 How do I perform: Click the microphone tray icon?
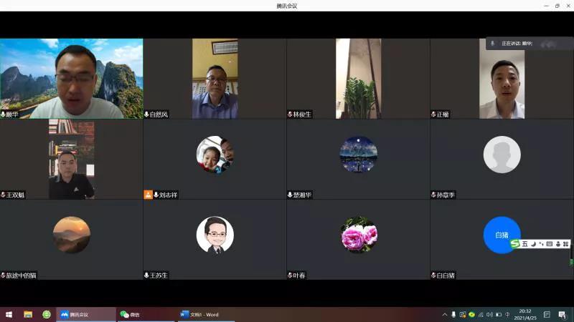click(453, 314)
